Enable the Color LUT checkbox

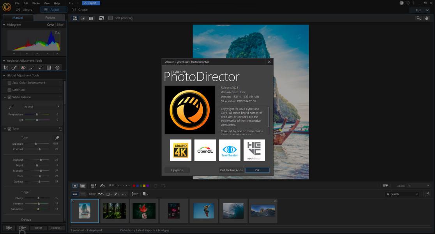[9, 90]
